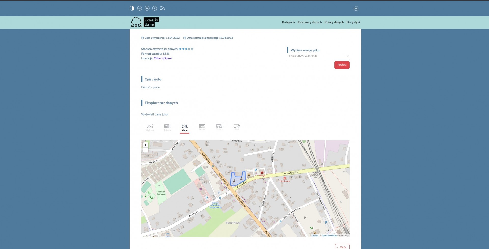Zoom out on the map
The height and width of the screenshot is (249, 489).
(x=146, y=150)
